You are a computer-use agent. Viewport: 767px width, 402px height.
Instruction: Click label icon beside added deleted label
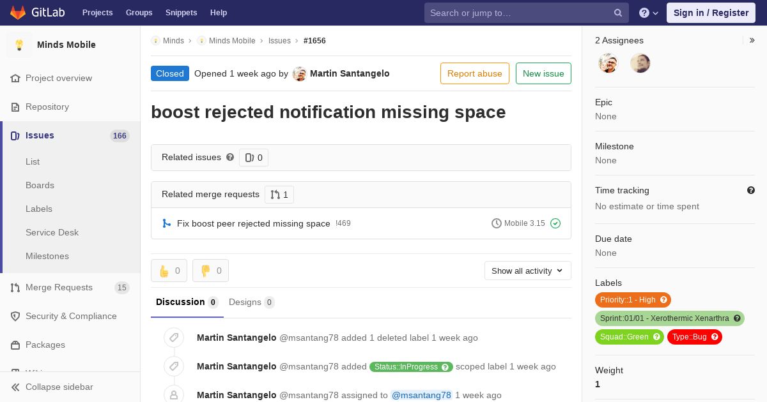pyautogui.click(x=174, y=338)
